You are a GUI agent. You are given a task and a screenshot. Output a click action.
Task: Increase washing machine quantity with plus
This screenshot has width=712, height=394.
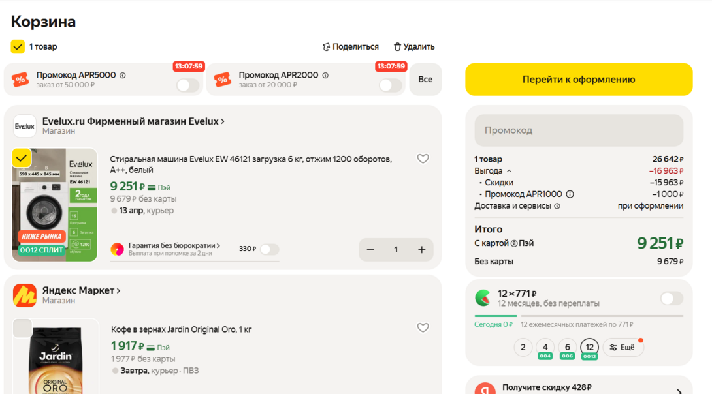click(422, 249)
